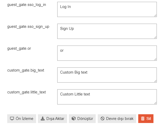
Task: Click resize handle of Custom Big text textarea
Action: tap(155, 81)
